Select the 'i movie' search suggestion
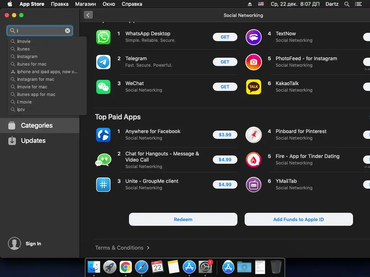 (x=47, y=102)
